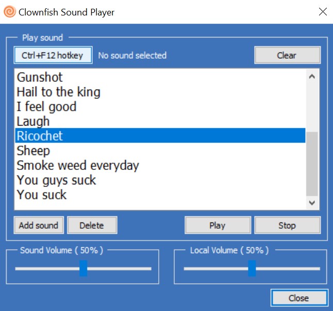Select the highlighted Ricochet sound
333x311 pixels.
[x=160, y=135]
